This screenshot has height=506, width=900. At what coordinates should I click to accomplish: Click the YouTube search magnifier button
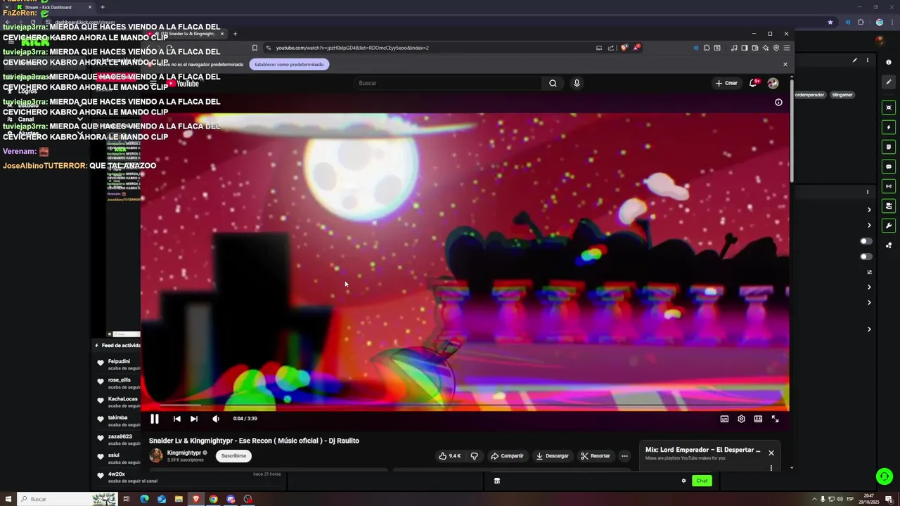[553, 83]
